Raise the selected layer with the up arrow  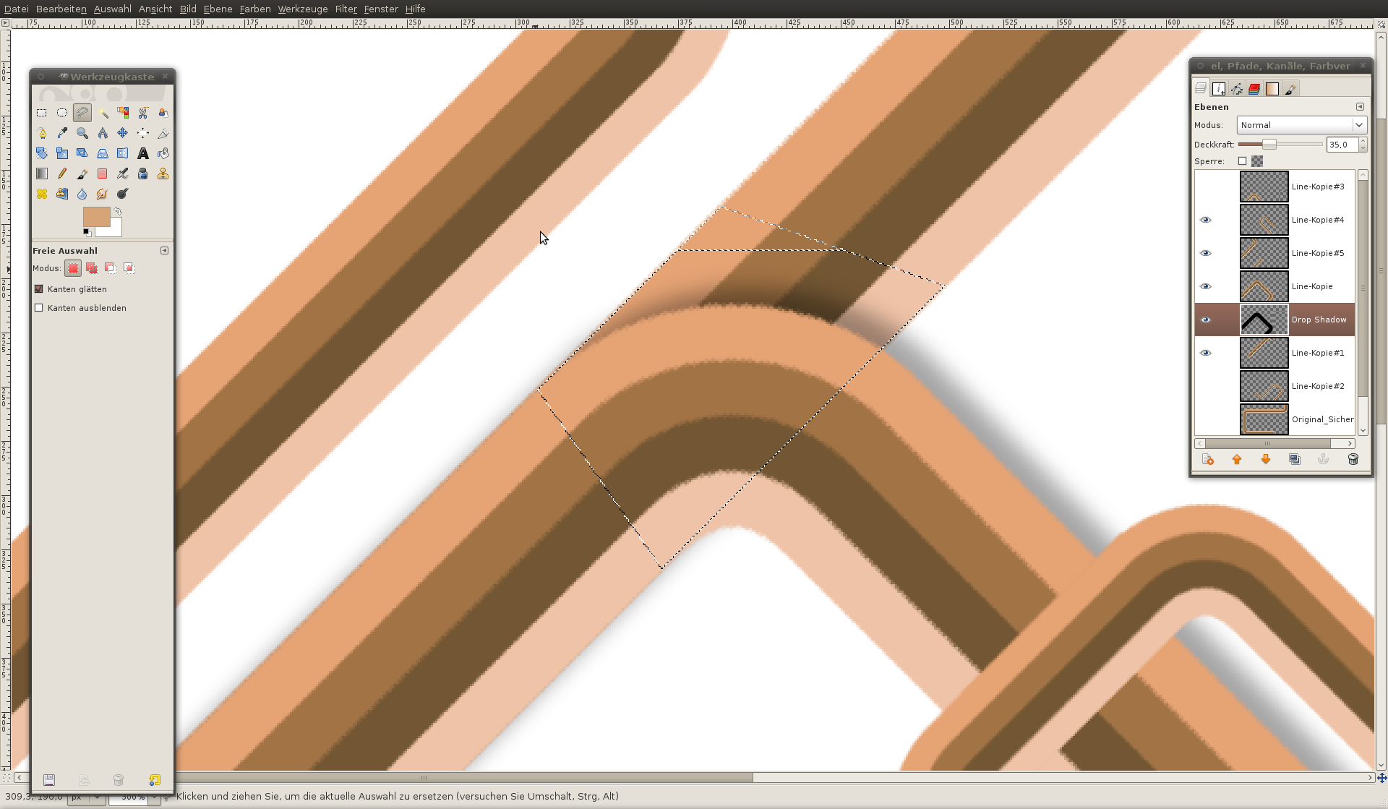[1236, 459]
